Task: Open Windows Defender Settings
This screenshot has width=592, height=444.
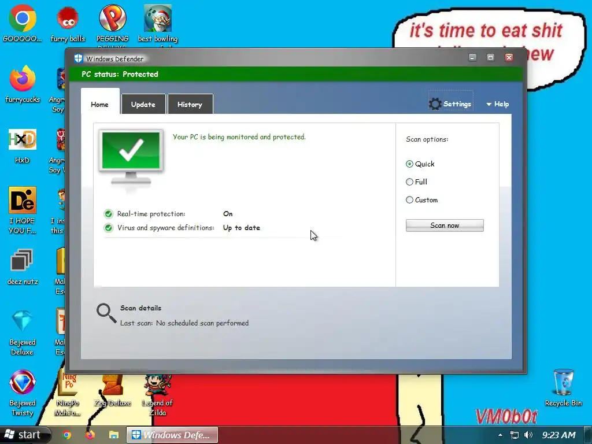Action: pyautogui.click(x=450, y=103)
